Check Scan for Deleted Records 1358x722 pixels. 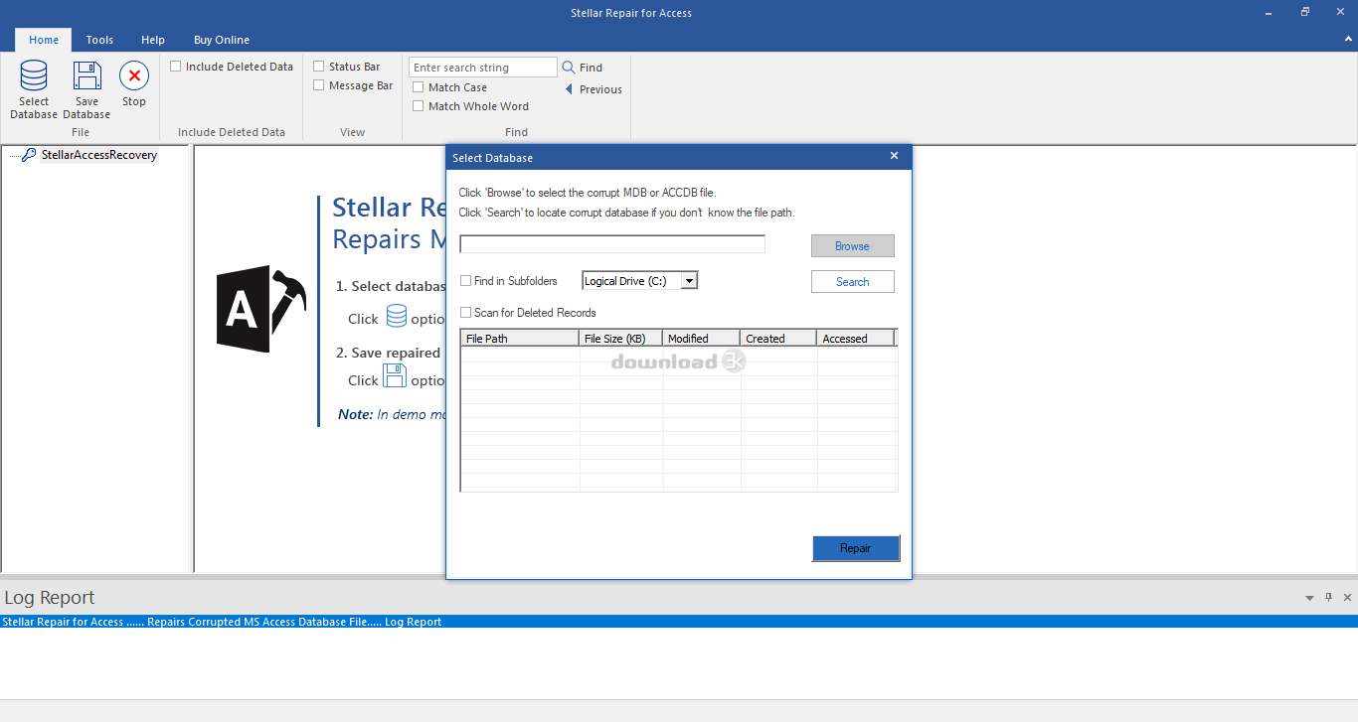[465, 312]
